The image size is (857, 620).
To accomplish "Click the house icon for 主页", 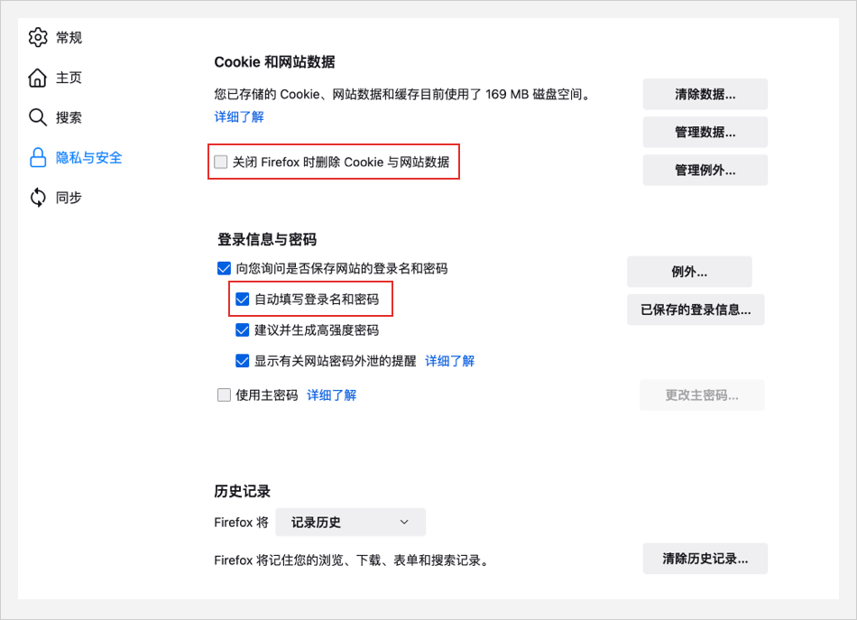I will 38,78.
